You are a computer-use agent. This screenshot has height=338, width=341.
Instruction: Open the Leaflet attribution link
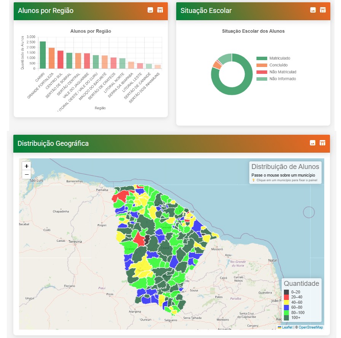[287, 327]
